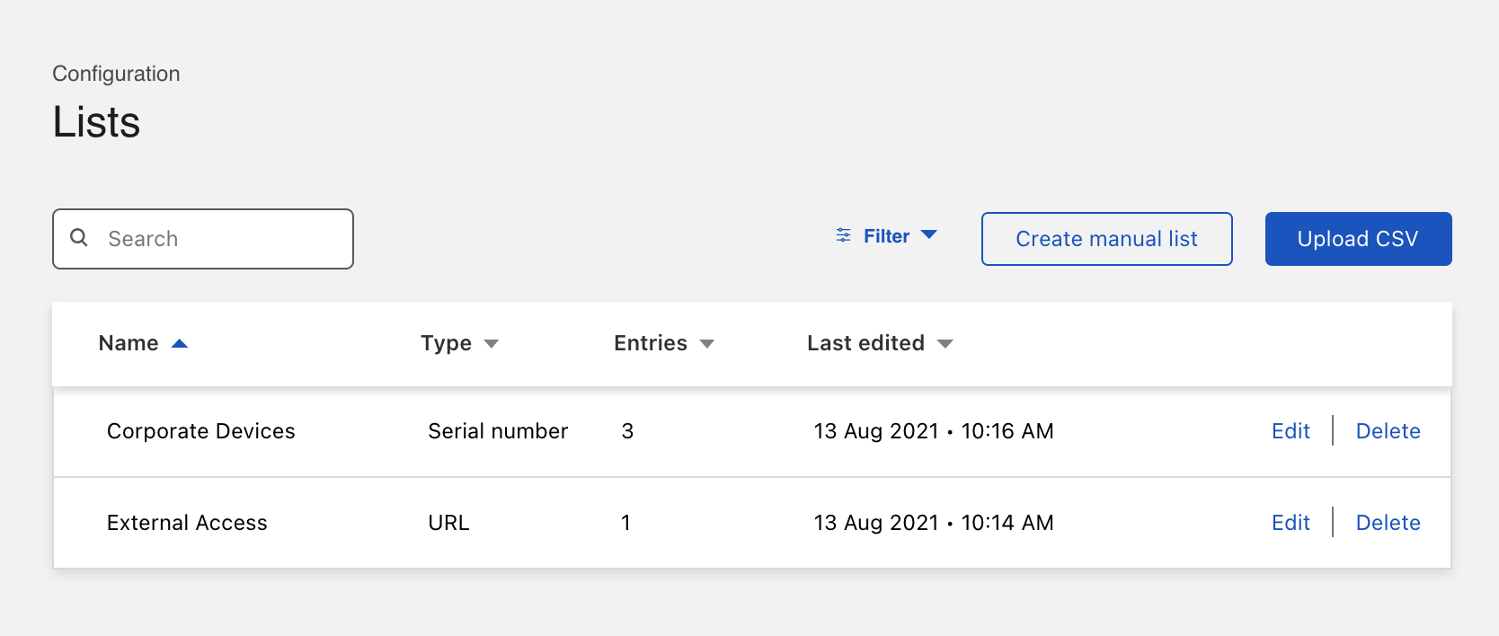Select the Last edited column header label
Screen dimensions: 1499x636
point(865,343)
